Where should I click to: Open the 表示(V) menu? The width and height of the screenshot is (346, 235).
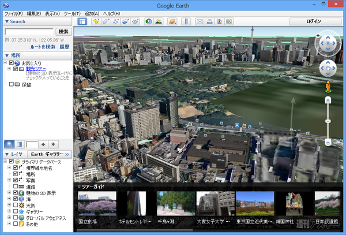point(52,13)
